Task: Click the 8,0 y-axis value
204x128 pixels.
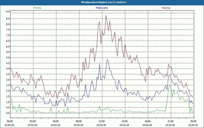Action: [x=8, y=24]
